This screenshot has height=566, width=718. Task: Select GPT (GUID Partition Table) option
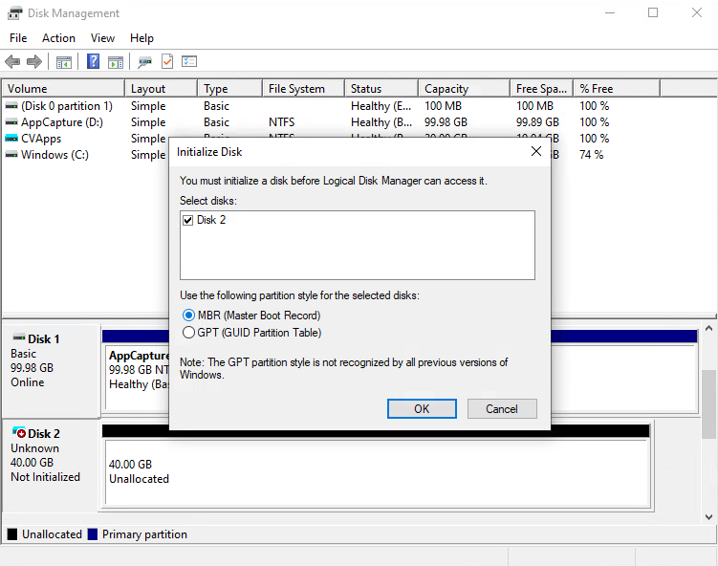click(251, 333)
